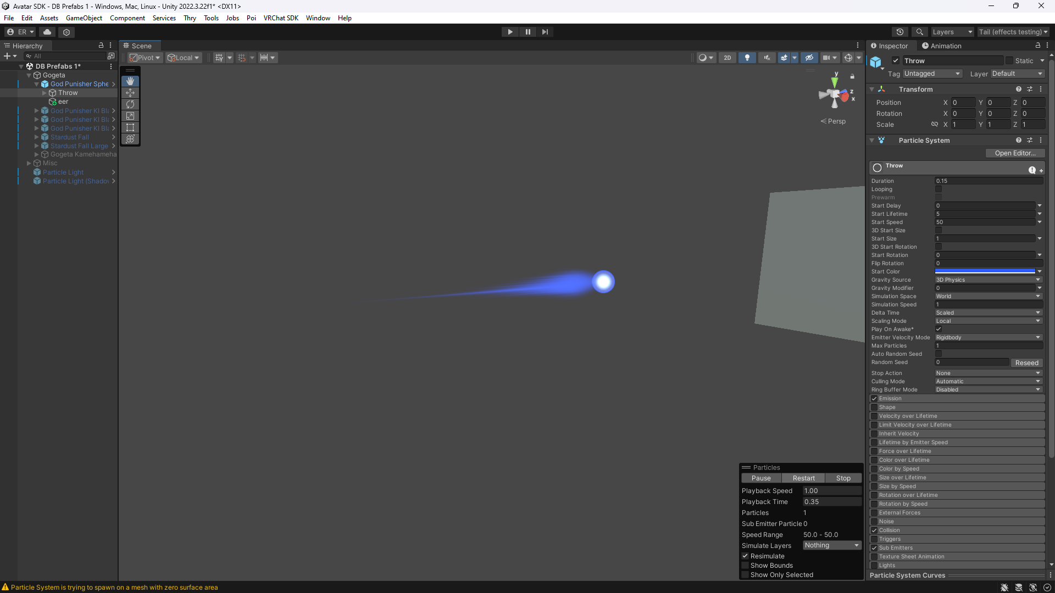Click the Open Editor button
The image size is (1055, 593).
coord(1014,153)
